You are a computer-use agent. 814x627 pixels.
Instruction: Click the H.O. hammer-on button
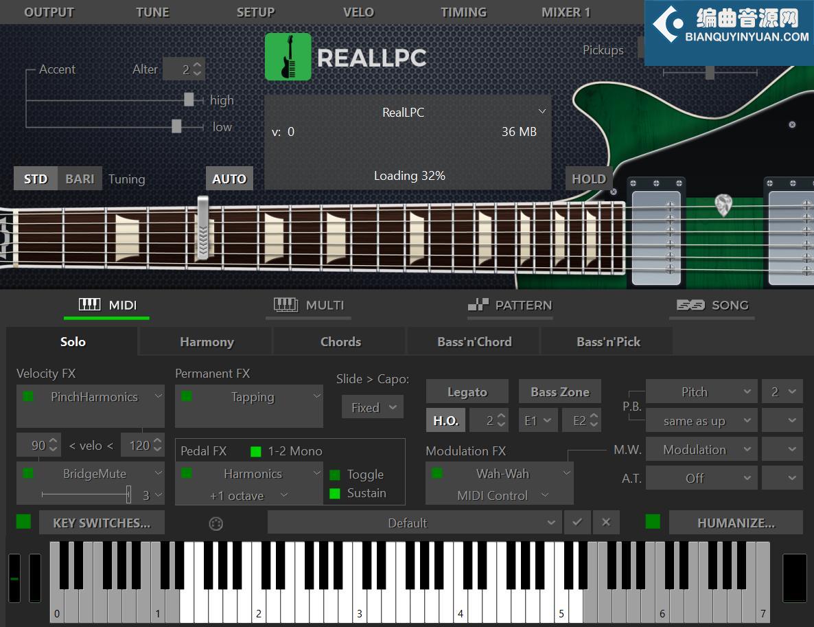pos(446,420)
